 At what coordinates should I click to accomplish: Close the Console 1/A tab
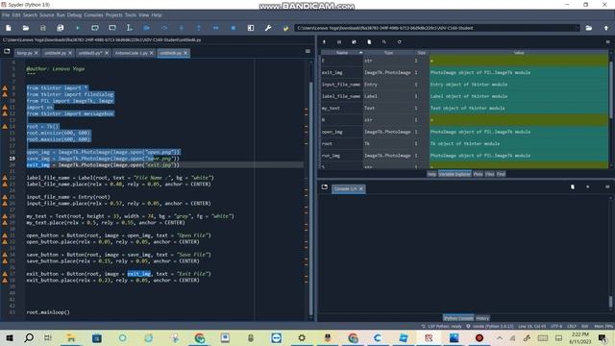[x=361, y=189]
